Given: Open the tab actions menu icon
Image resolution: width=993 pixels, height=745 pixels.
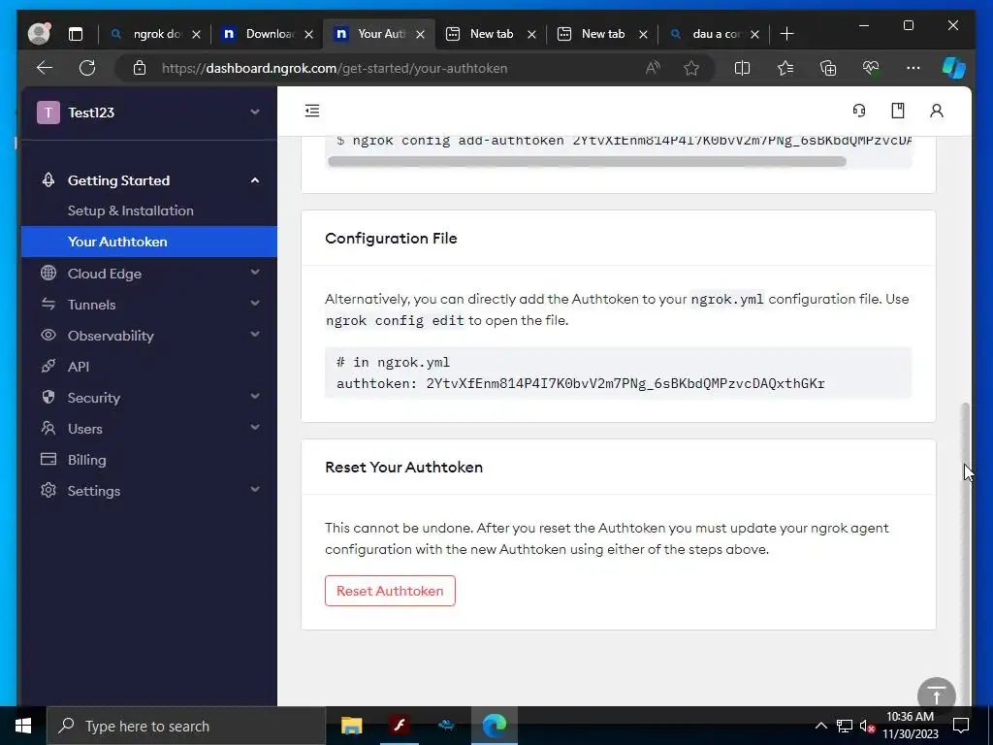Looking at the screenshot, I should click(x=76, y=34).
